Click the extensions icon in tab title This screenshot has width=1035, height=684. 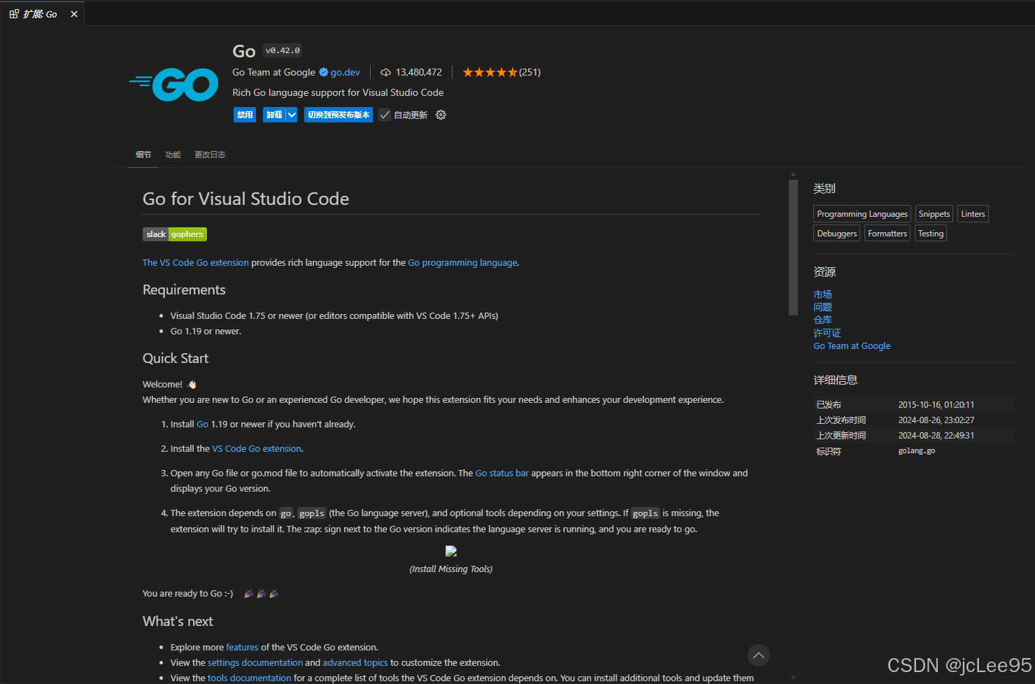pyautogui.click(x=14, y=14)
